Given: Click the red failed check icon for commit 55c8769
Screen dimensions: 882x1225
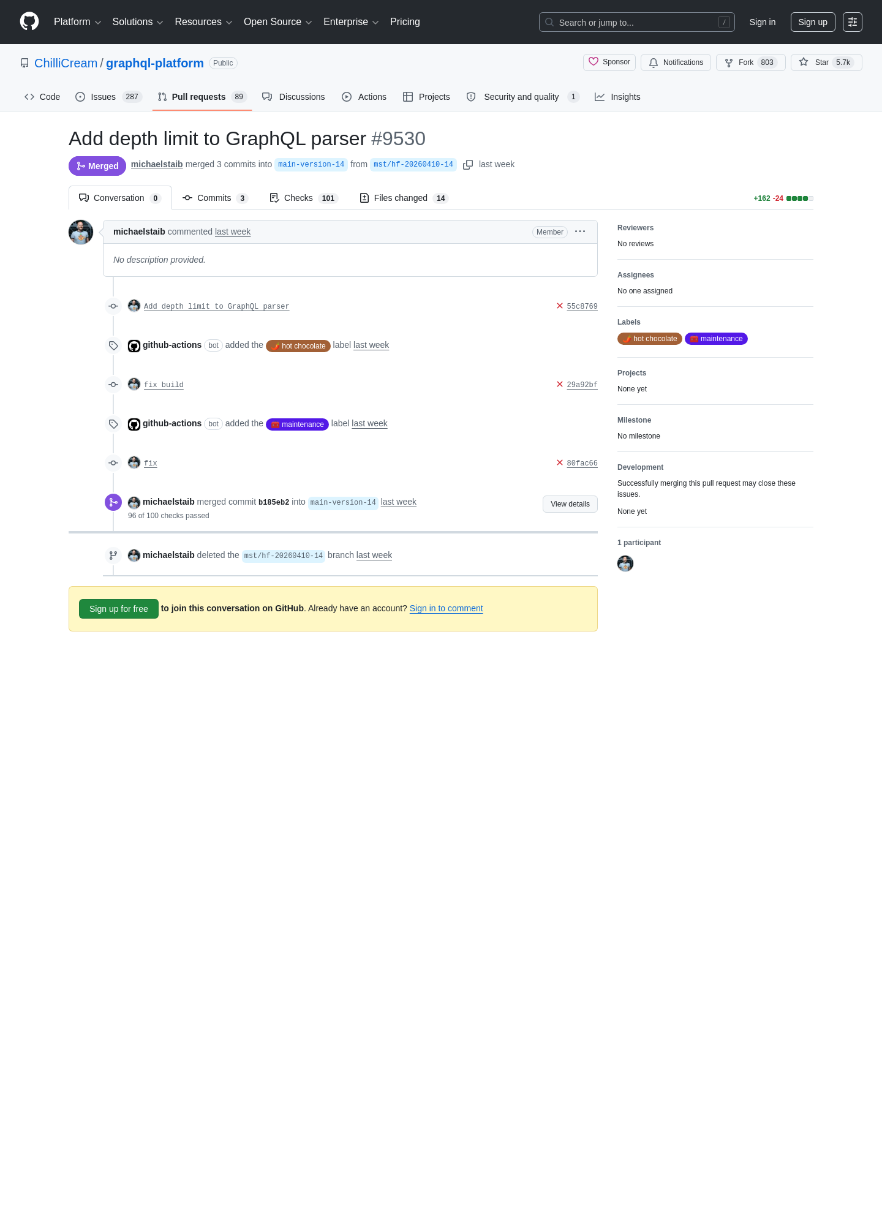Looking at the screenshot, I should tap(559, 306).
